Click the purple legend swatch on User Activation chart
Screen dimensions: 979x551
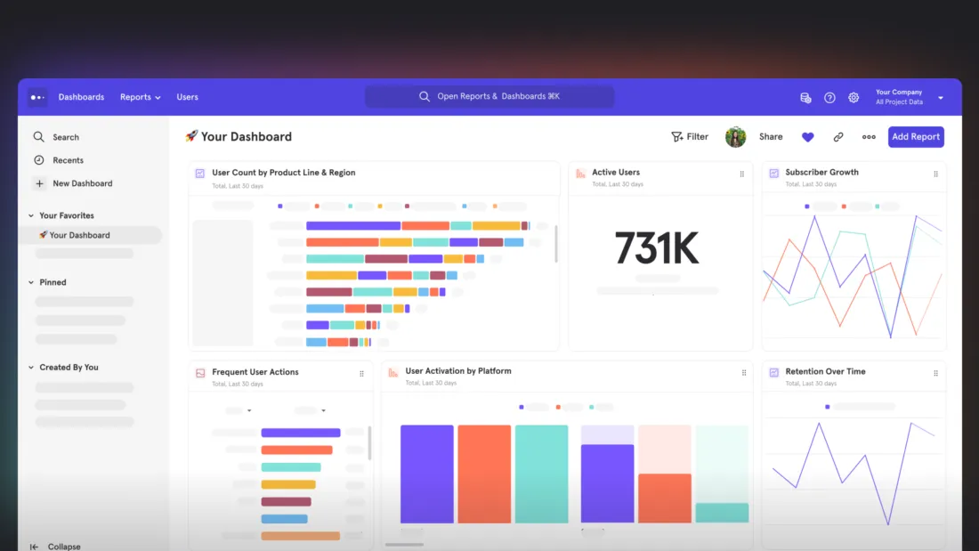(x=522, y=406)
